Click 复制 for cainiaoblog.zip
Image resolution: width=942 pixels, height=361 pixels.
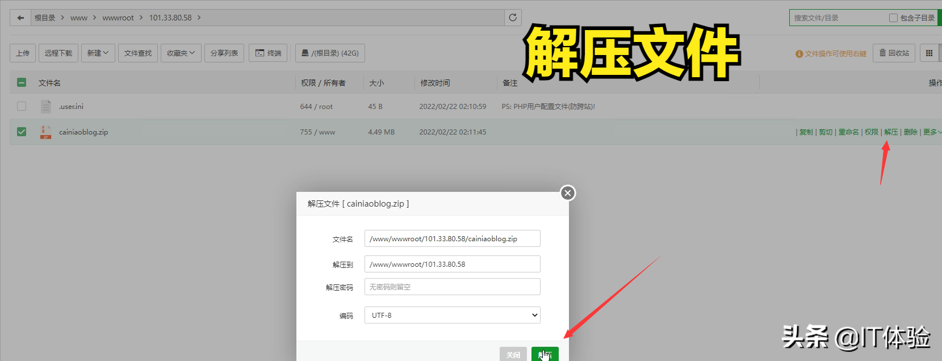click(x=806, y=132)
